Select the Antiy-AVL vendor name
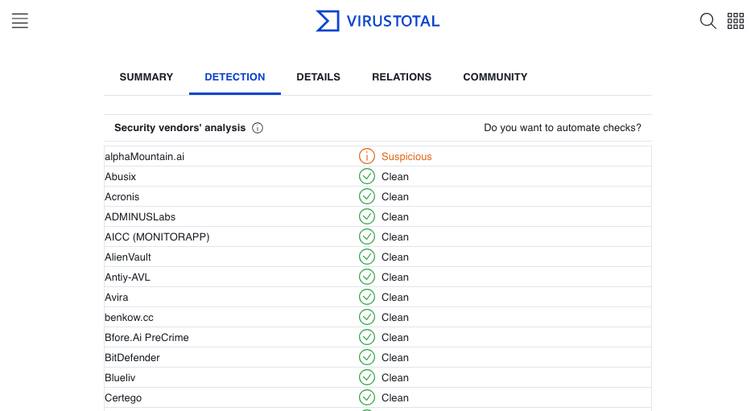Screen dimensions: 755x411 (127, 277)
